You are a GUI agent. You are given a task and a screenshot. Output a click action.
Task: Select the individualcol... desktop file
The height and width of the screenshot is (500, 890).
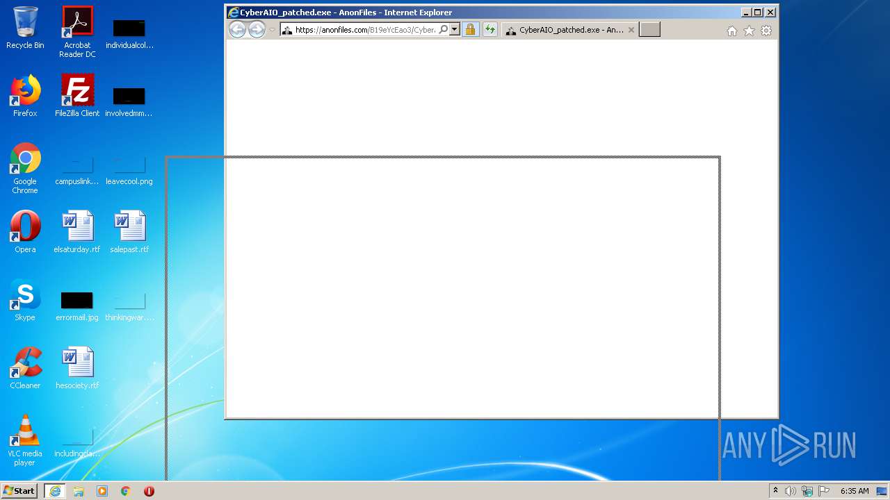[129, 34]
